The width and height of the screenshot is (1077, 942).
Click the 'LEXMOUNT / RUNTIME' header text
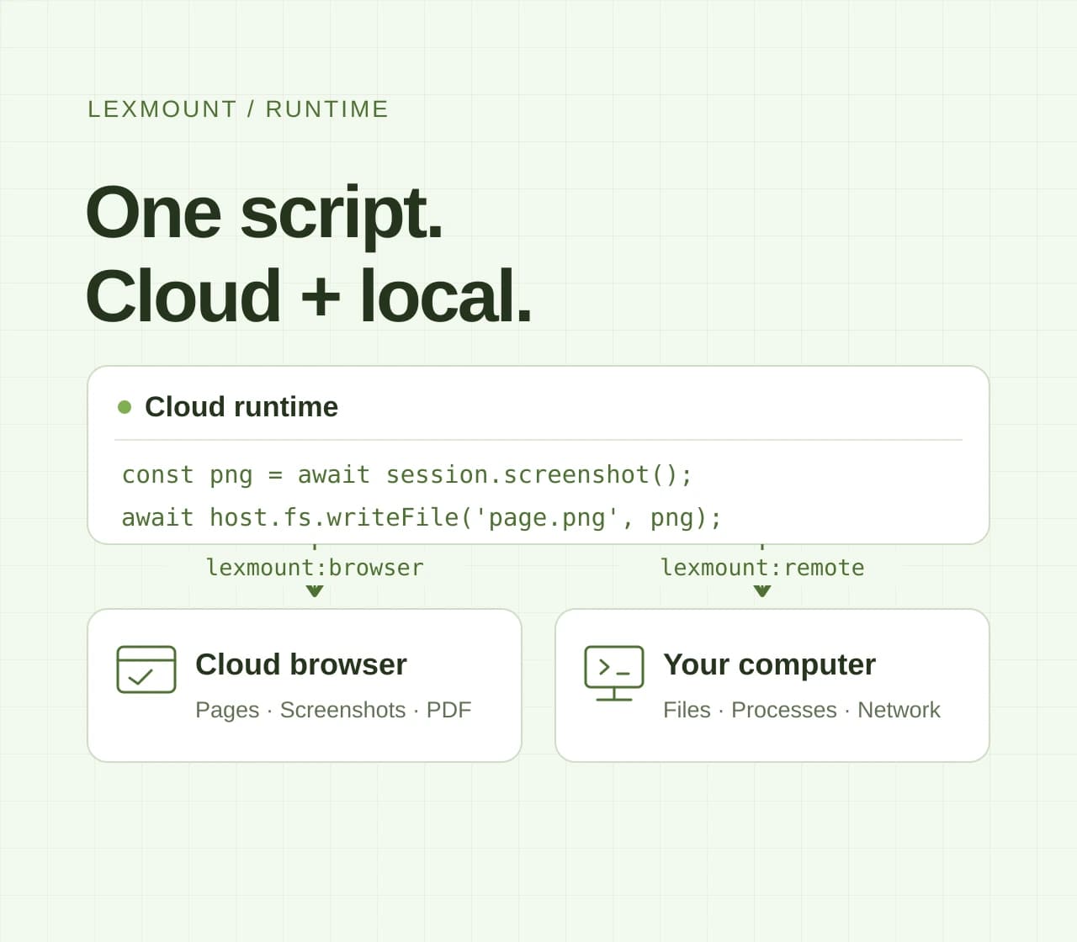coord(238,109)
